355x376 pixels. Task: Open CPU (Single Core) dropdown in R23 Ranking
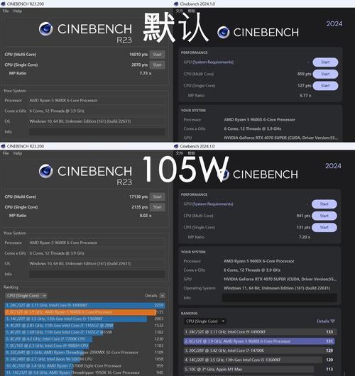tap(26, 296)
